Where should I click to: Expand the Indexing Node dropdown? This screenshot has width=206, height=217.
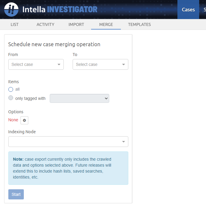point(68,142)
